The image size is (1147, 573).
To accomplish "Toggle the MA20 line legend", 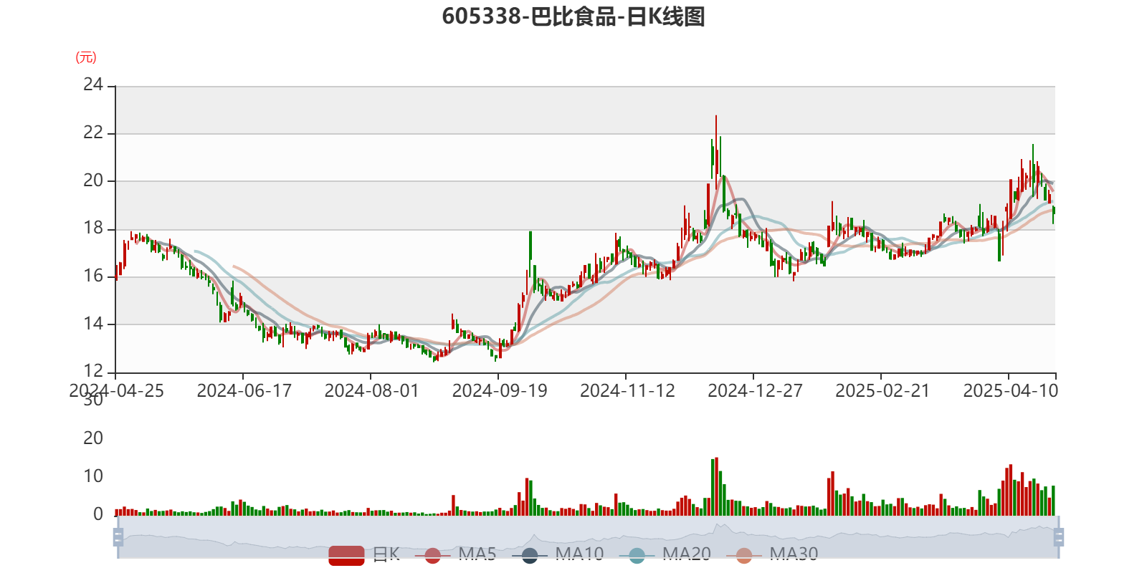I will 665,555.
